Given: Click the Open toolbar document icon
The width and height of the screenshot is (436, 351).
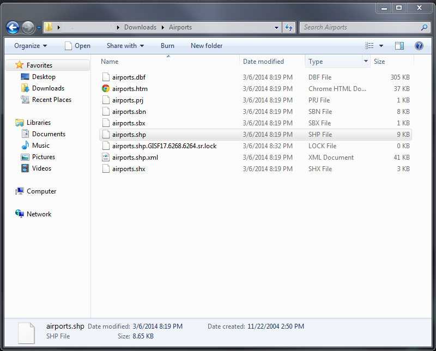Looking at the screenshot, I should [x=68, y=46].
